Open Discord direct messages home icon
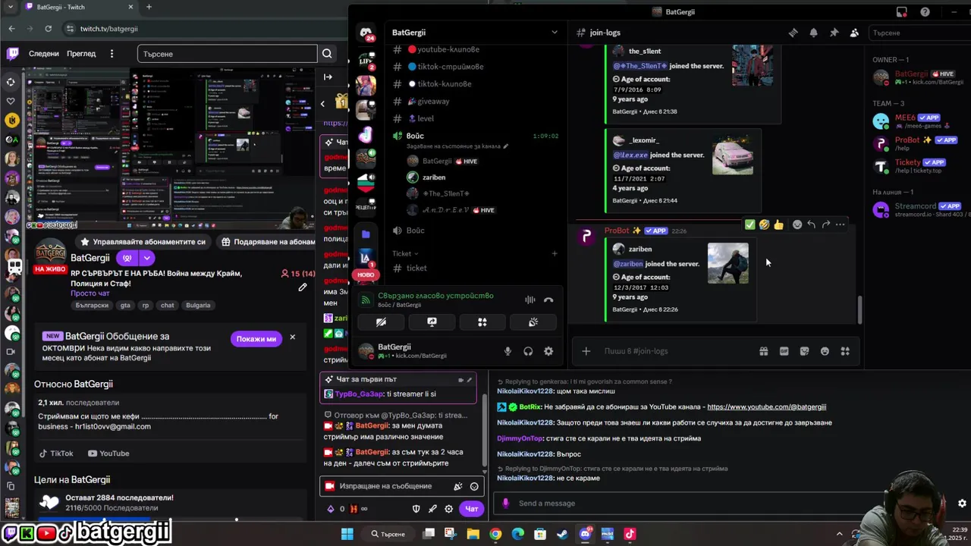 366,33
